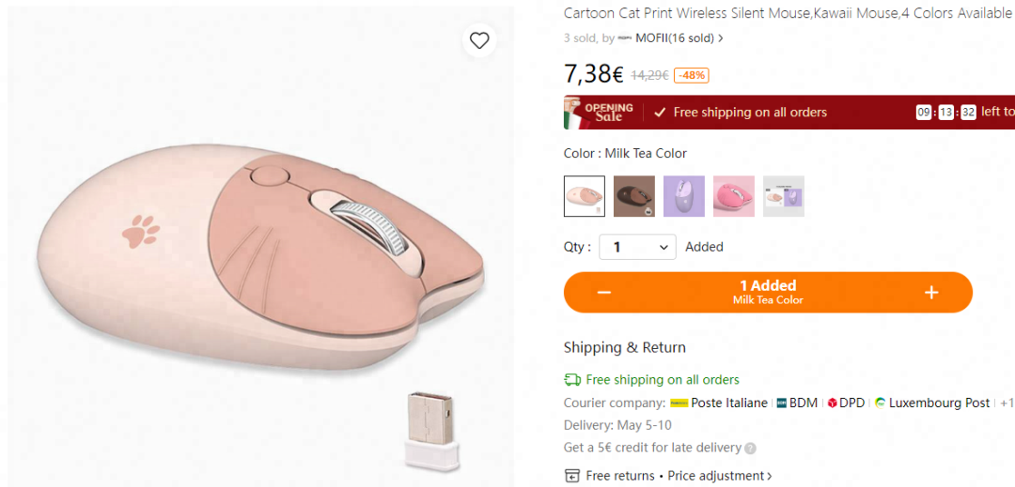Click the DPD courier logo
1015x487 pixels.
(x=832, y=403)
